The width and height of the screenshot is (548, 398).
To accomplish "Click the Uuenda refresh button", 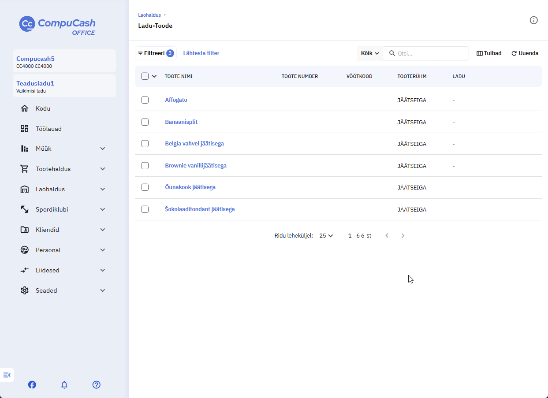I will [525, 53].
